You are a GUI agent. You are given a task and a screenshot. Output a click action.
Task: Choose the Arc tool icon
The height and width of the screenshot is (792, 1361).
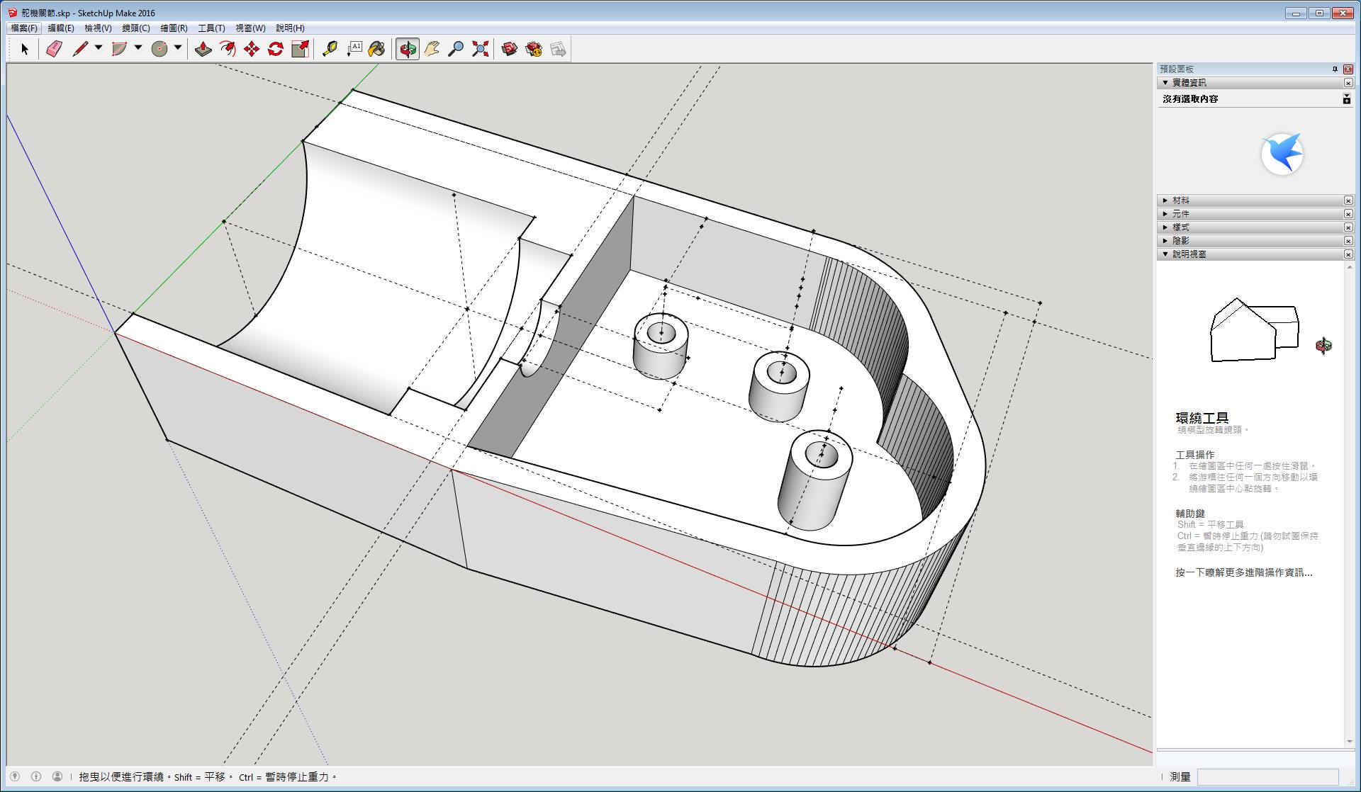pos(119,49)
